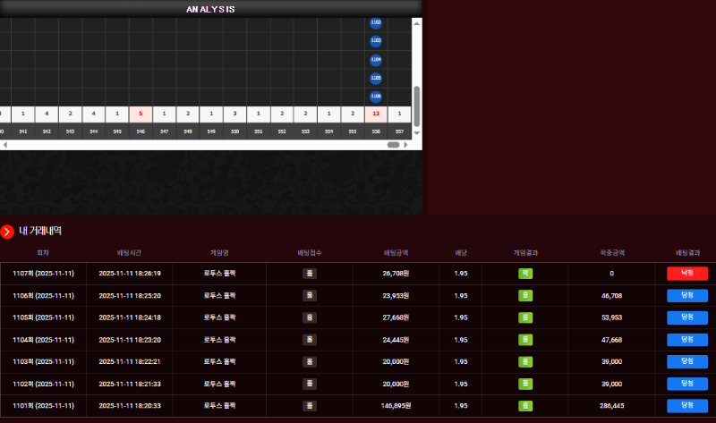This screenshot has width=716, height=423.
Task: Click the ANALYSIS header tab
Action: coord(211,9)
